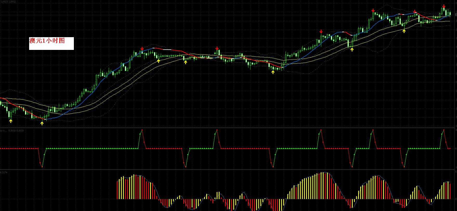The width and height of the screenshot is (457, 211).
Task: Click the first yellow buy arrow on chart
Action: coord(11,121)
